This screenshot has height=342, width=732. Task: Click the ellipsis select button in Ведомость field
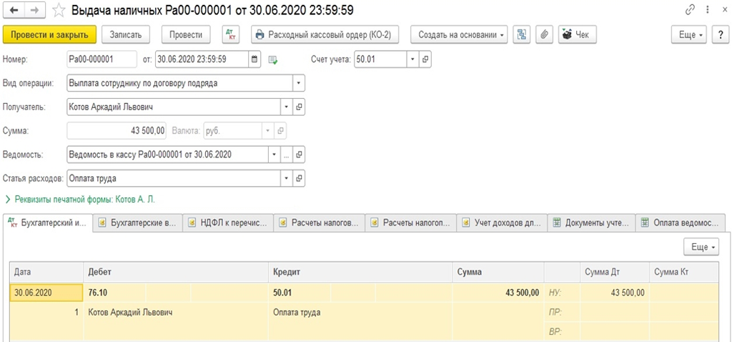click(x=287, y=155)
